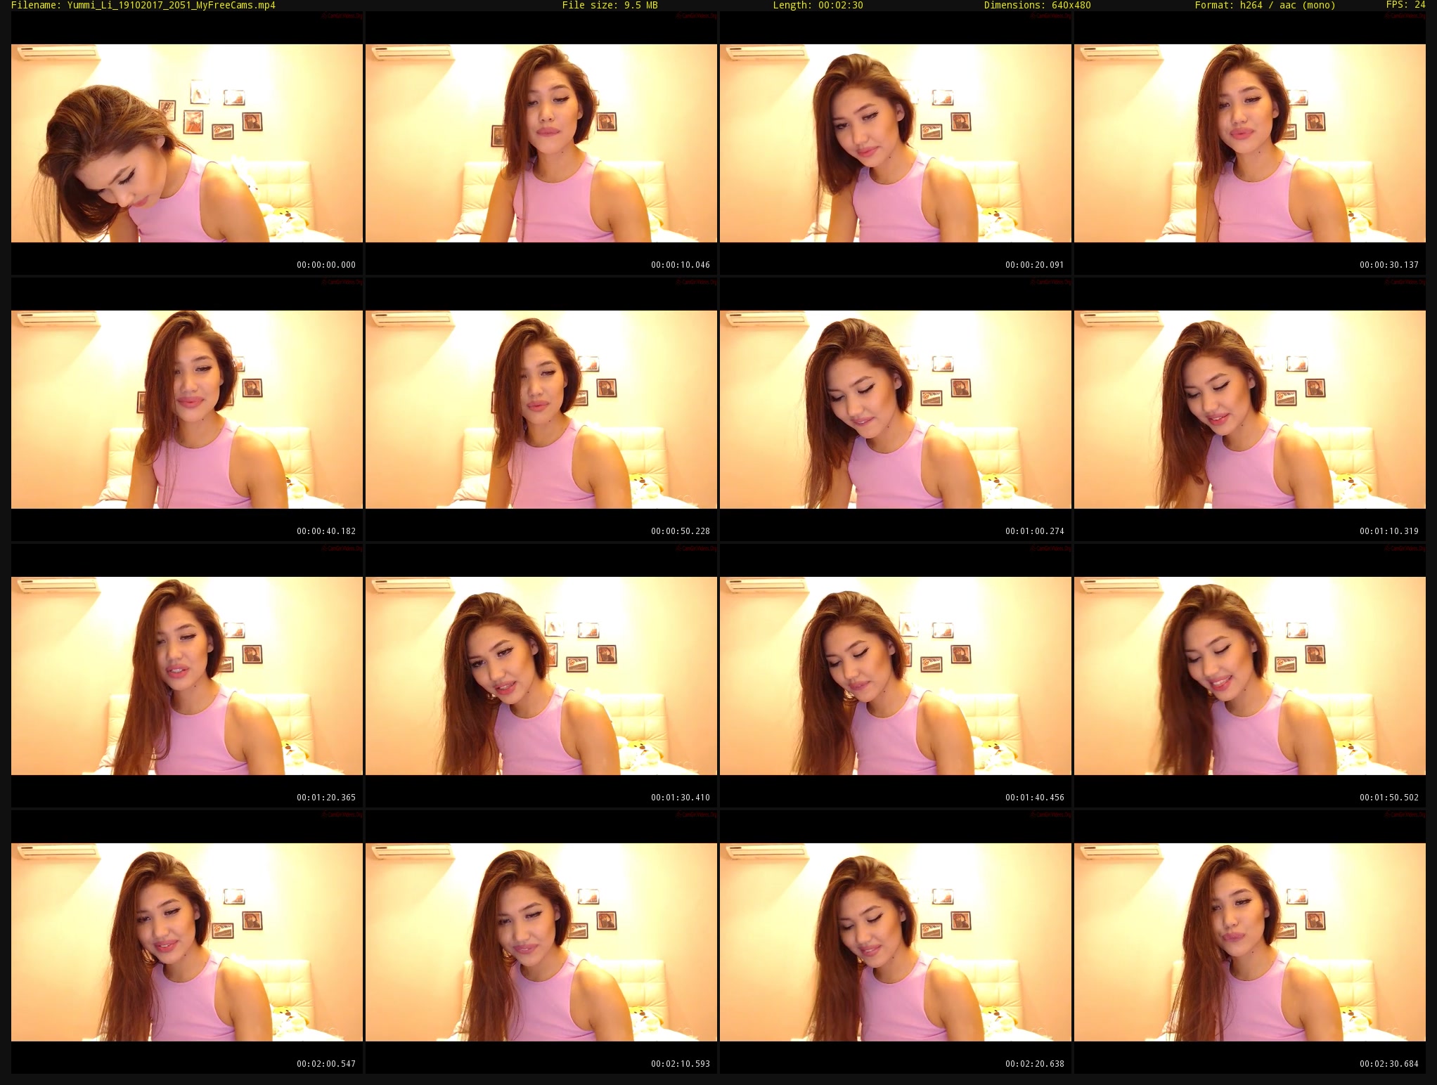
Task: Click the Filename text in header
Action: pos(143,6)
